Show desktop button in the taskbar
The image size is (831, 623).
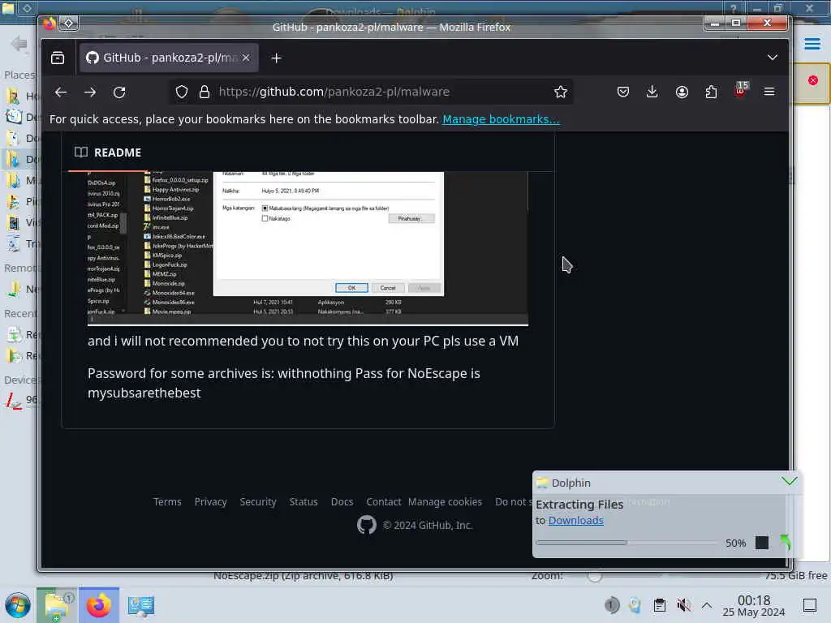(810, 605)
